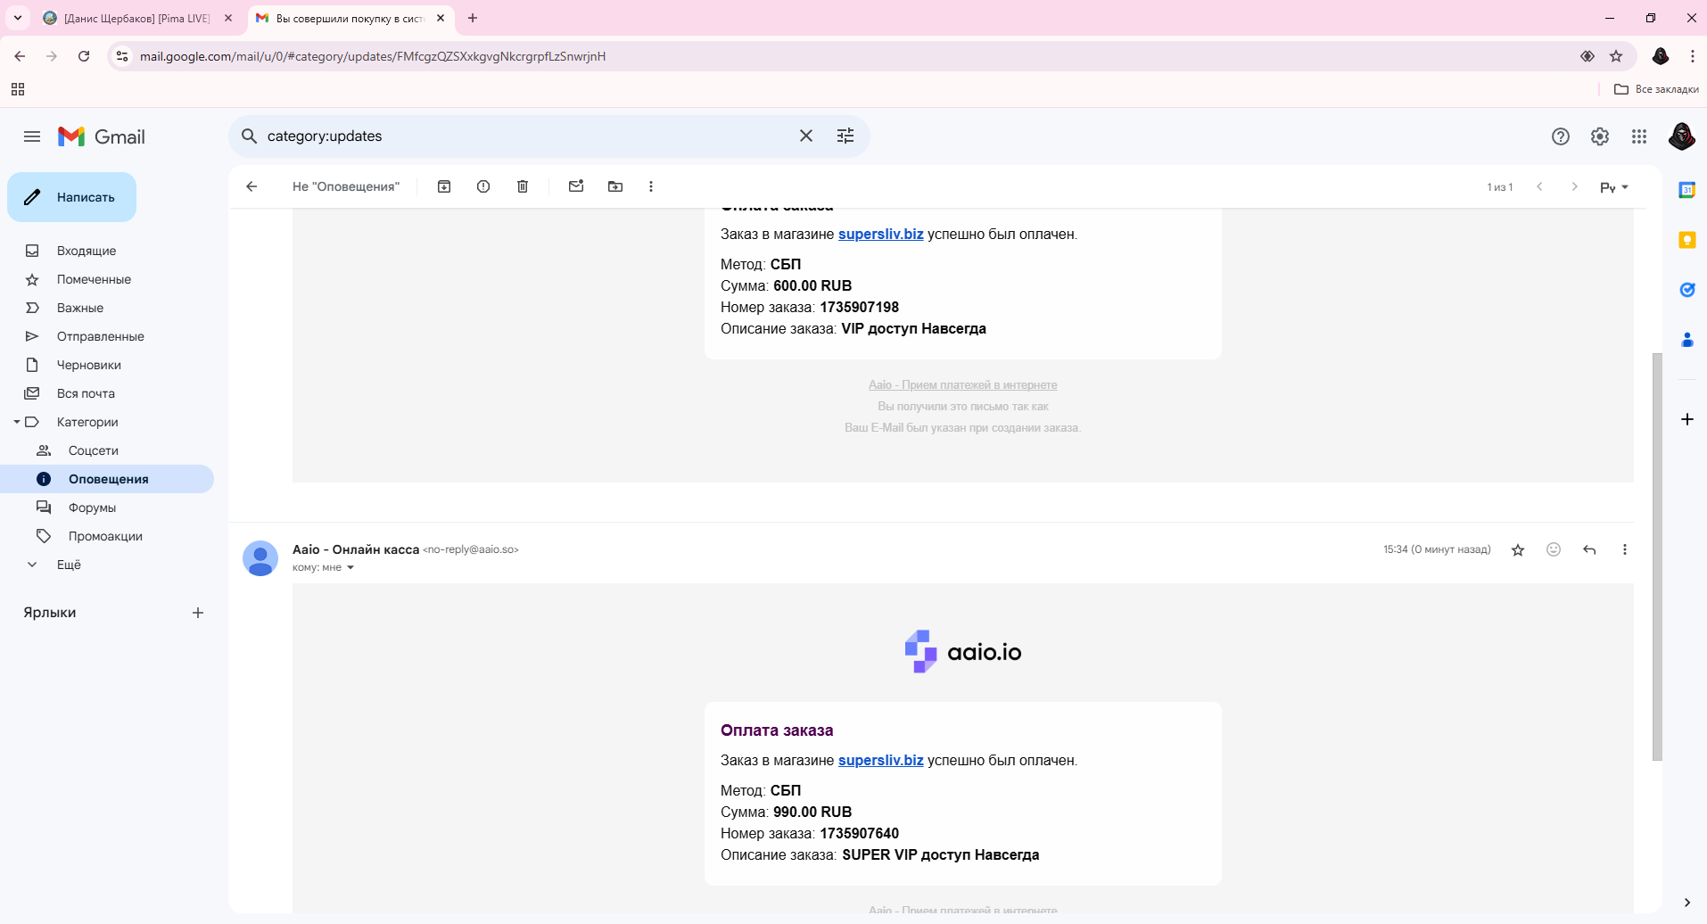
Task: Open browser tab search dropdown
Action: pyautogui.click(x=18, y=18)
